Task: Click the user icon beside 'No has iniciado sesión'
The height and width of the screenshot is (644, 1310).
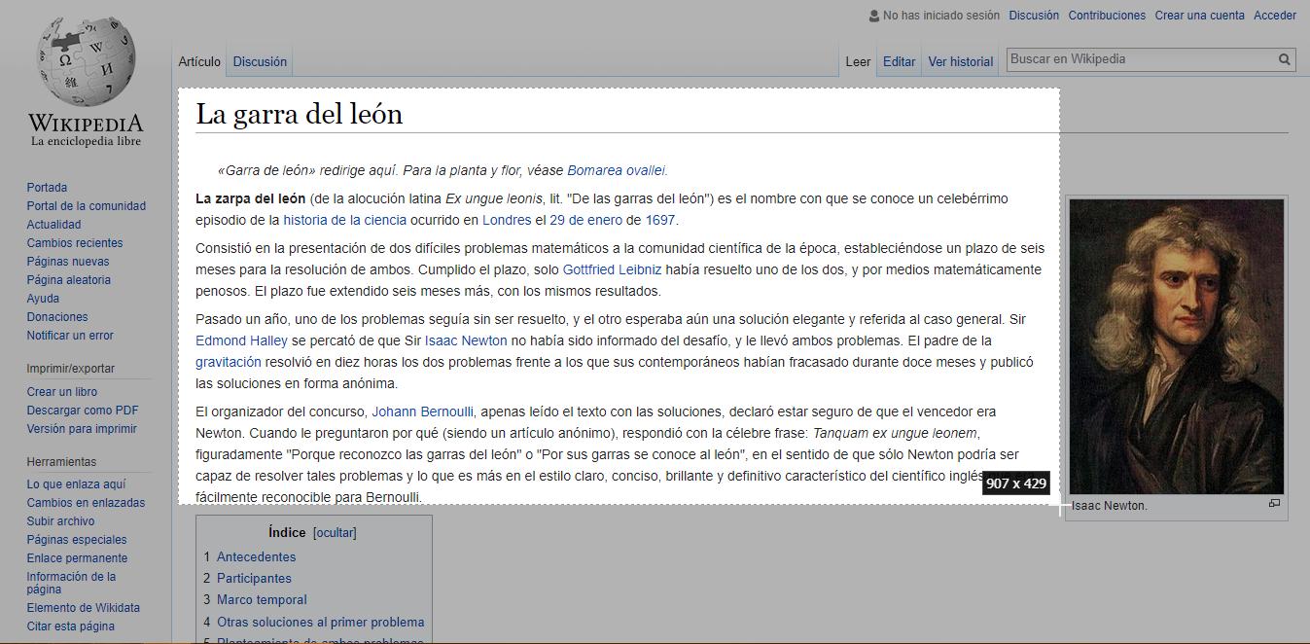Action: [x=874, y=16]
